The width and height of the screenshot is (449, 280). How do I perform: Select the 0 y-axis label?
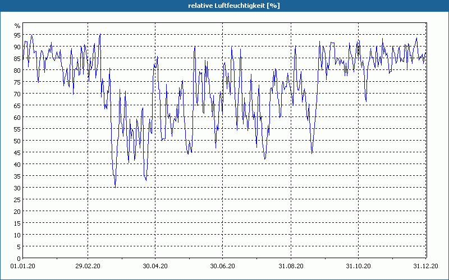coord(19,259)
